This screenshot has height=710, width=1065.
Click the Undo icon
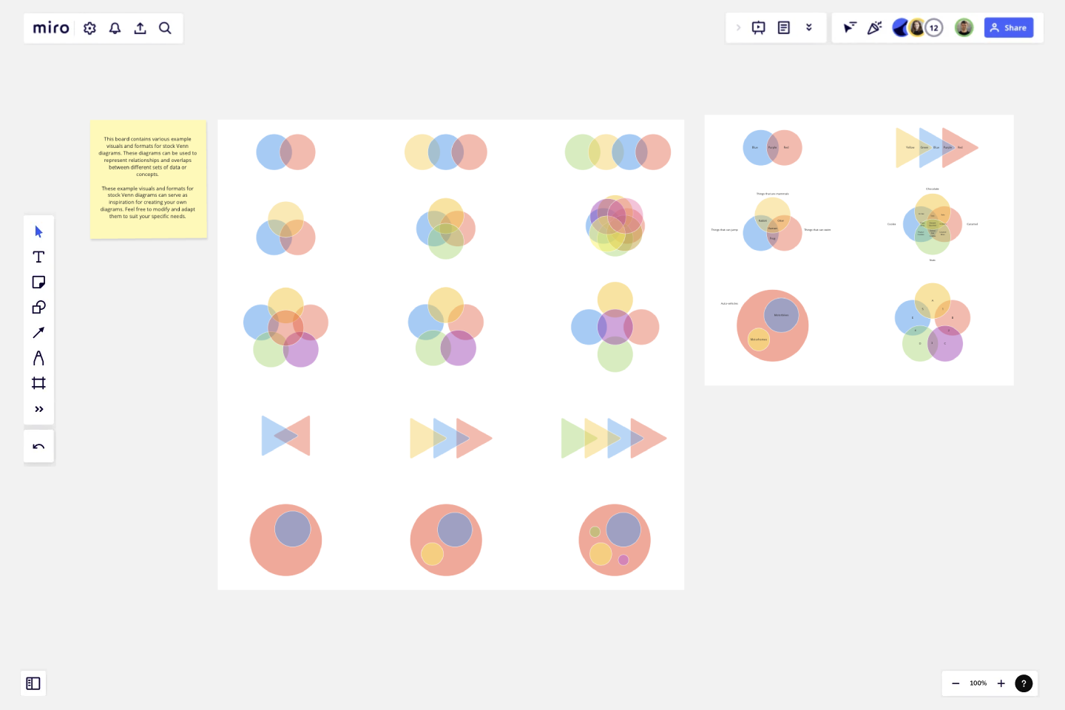38,446
